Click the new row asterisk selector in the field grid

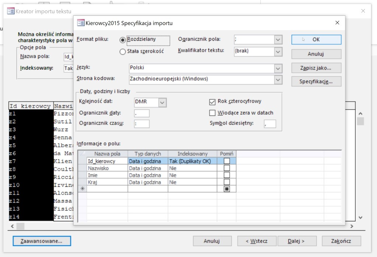click(82, 189)
